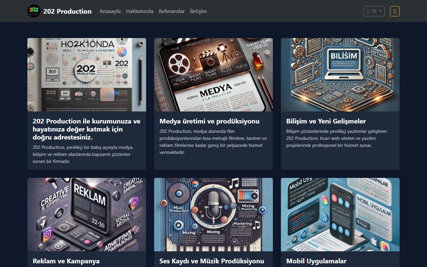Click description starting '202 Production, yenilikçi bir bakış'
The width and height of the screenshot is (427, 267).
click(83, 154)
